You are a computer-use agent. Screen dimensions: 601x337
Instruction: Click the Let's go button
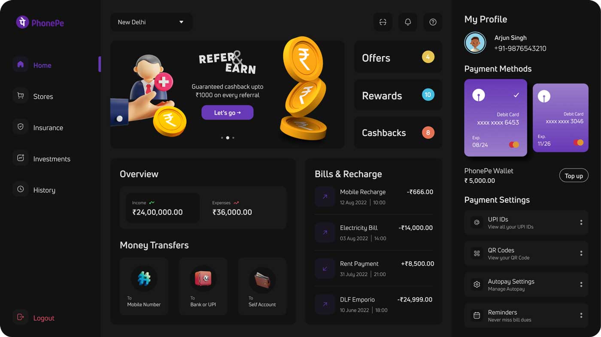(228, 113)
